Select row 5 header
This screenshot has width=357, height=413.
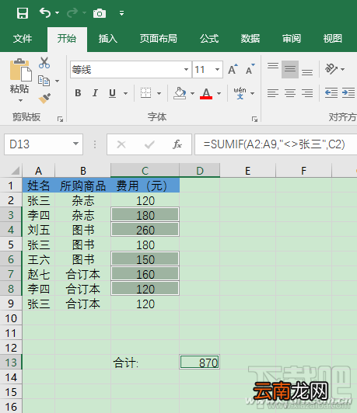point(11,245)
